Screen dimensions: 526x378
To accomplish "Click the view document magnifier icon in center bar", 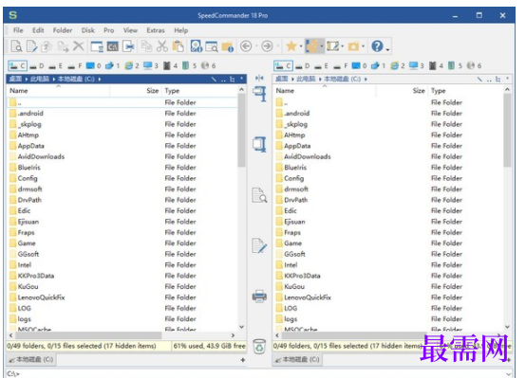I will click(x=259, y=195).
